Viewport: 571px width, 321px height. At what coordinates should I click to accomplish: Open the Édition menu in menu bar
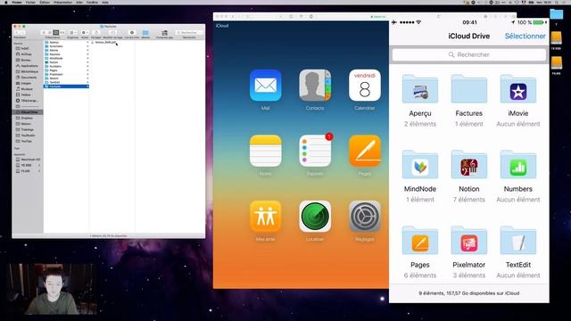(x=45, y=2)
